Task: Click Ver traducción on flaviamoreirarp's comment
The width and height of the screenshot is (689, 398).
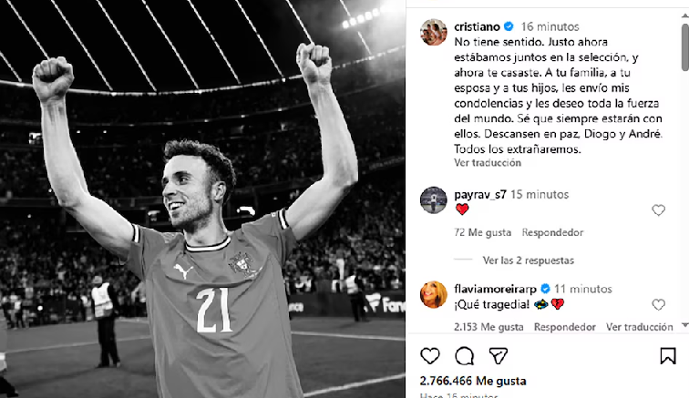Action: click(x=640, y=327)
